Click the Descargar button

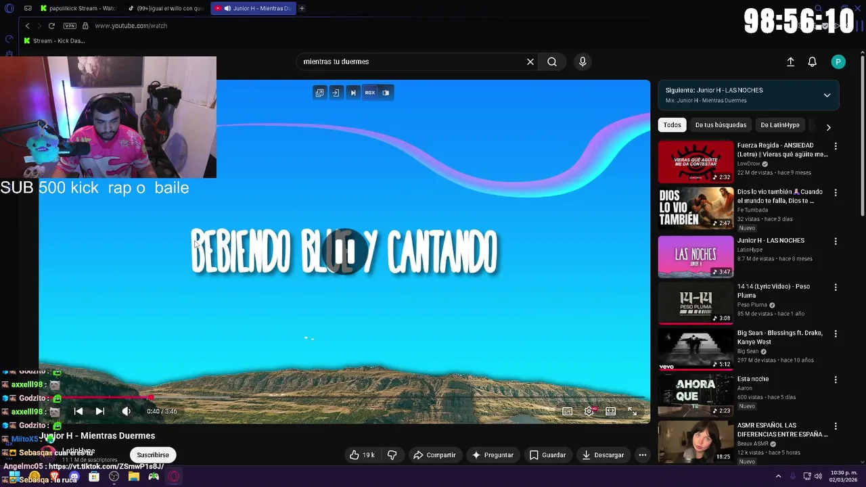coord(603,455)
